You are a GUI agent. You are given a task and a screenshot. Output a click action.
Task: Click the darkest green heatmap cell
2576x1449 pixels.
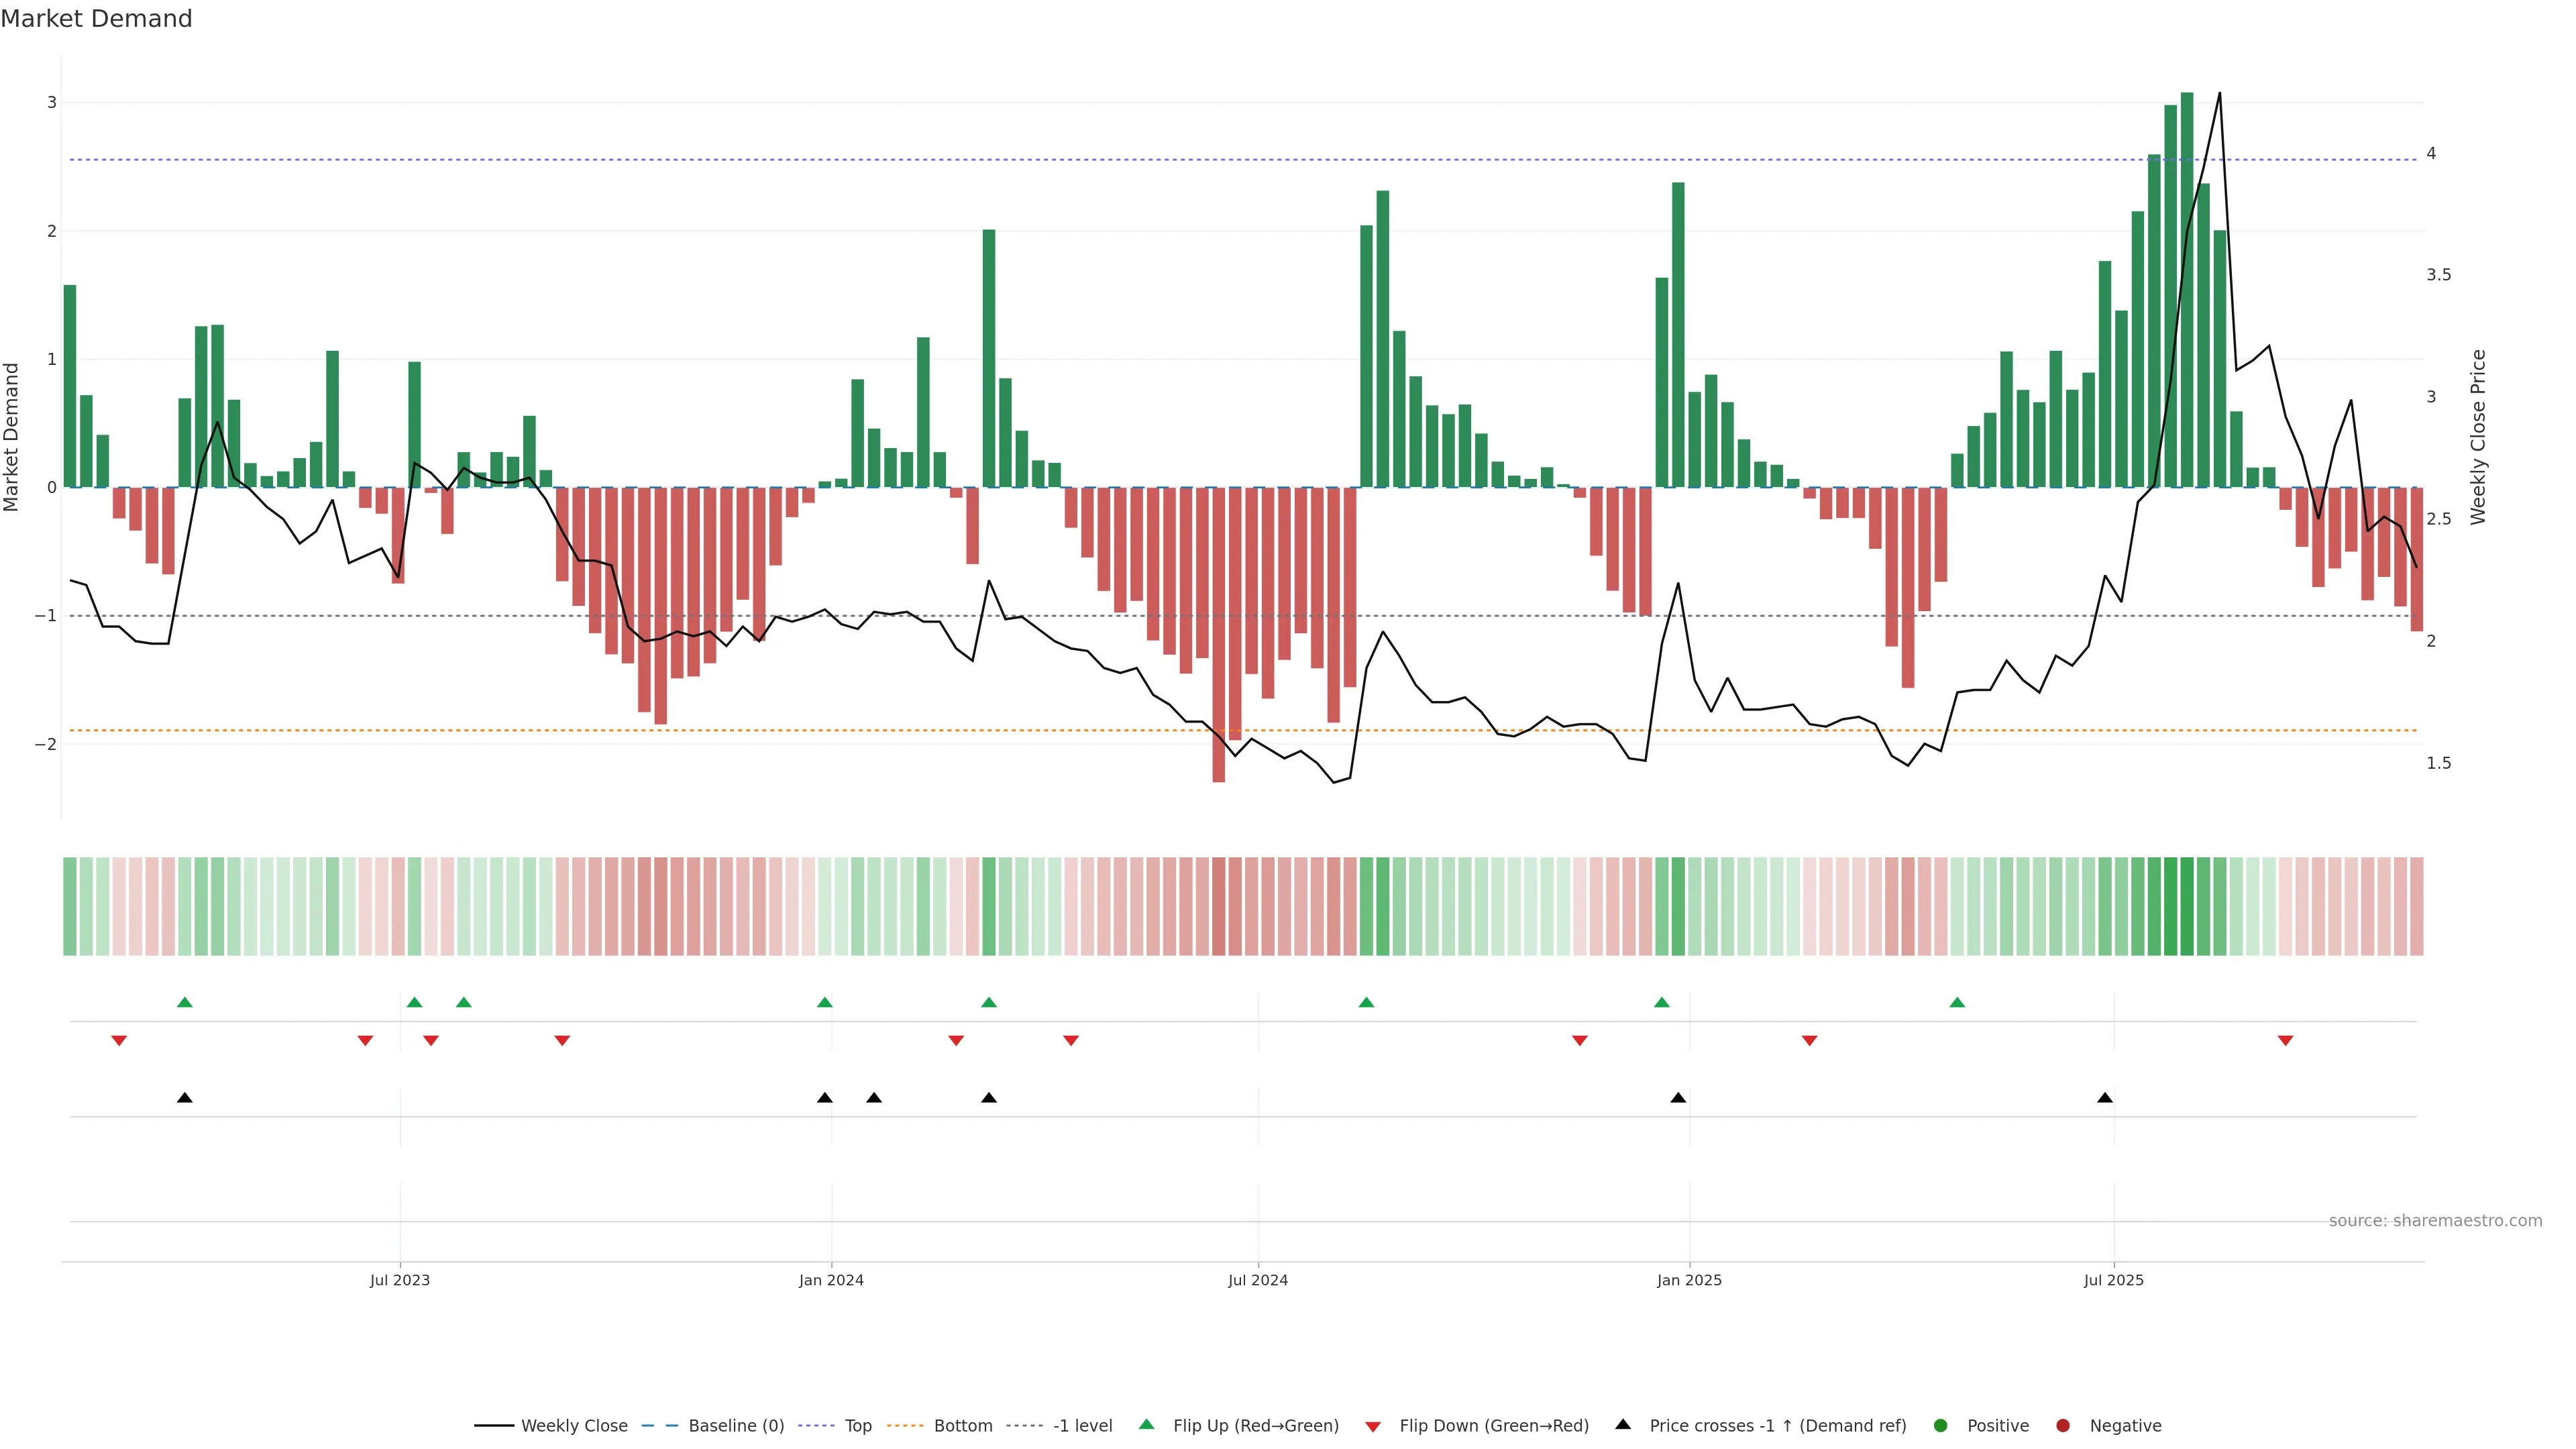pyautogui.click(x=2187, y=906)
